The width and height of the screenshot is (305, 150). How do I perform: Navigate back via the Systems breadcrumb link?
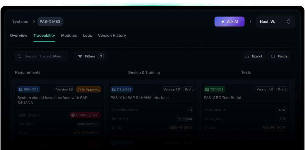click(20, 21)
